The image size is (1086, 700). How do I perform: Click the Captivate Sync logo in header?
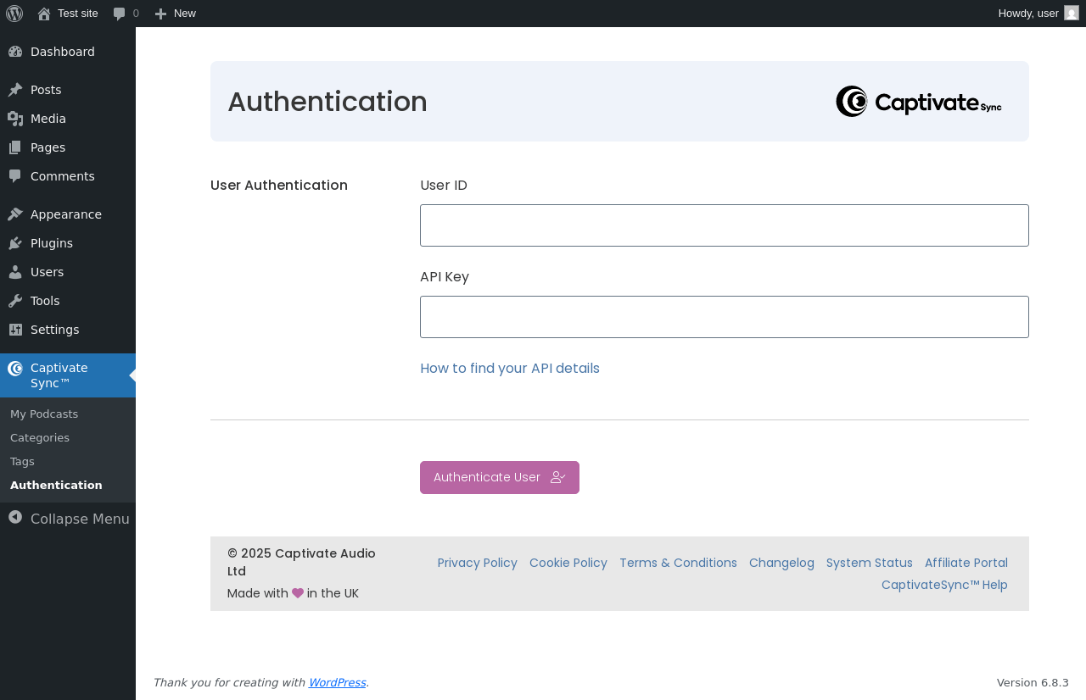pyautogui.click(x=919, y=102)
